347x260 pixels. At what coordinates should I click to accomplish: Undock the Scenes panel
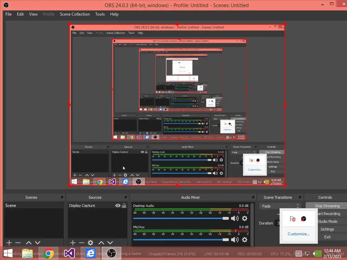(62, 197)
